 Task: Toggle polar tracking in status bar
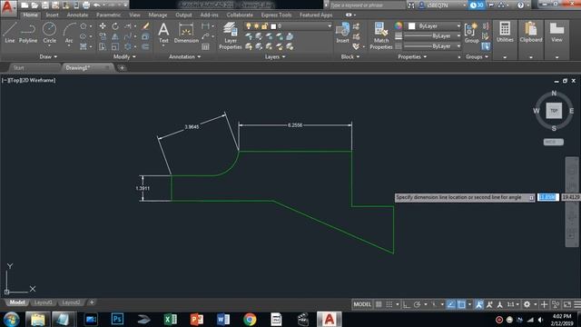[417, 304]
